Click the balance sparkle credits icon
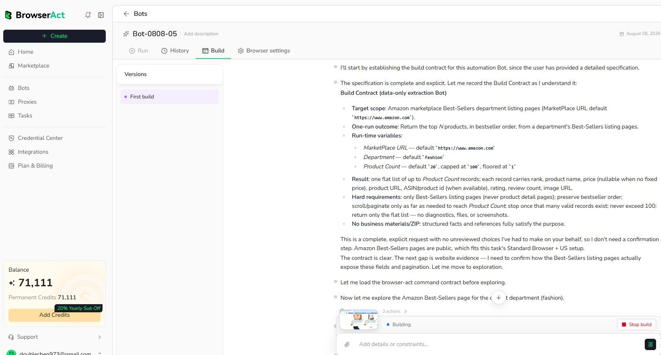This screenshot has height=355, width=661. tap(12, 283)
